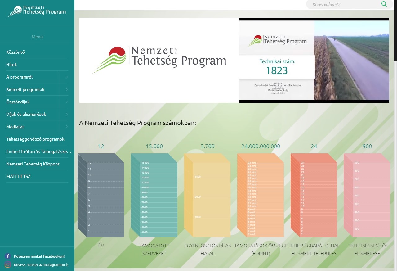Click the 'TEHETSÉGBARÁT DÍJJAL ELISMERT TELEPÜLÉS' label

[314, 250]
